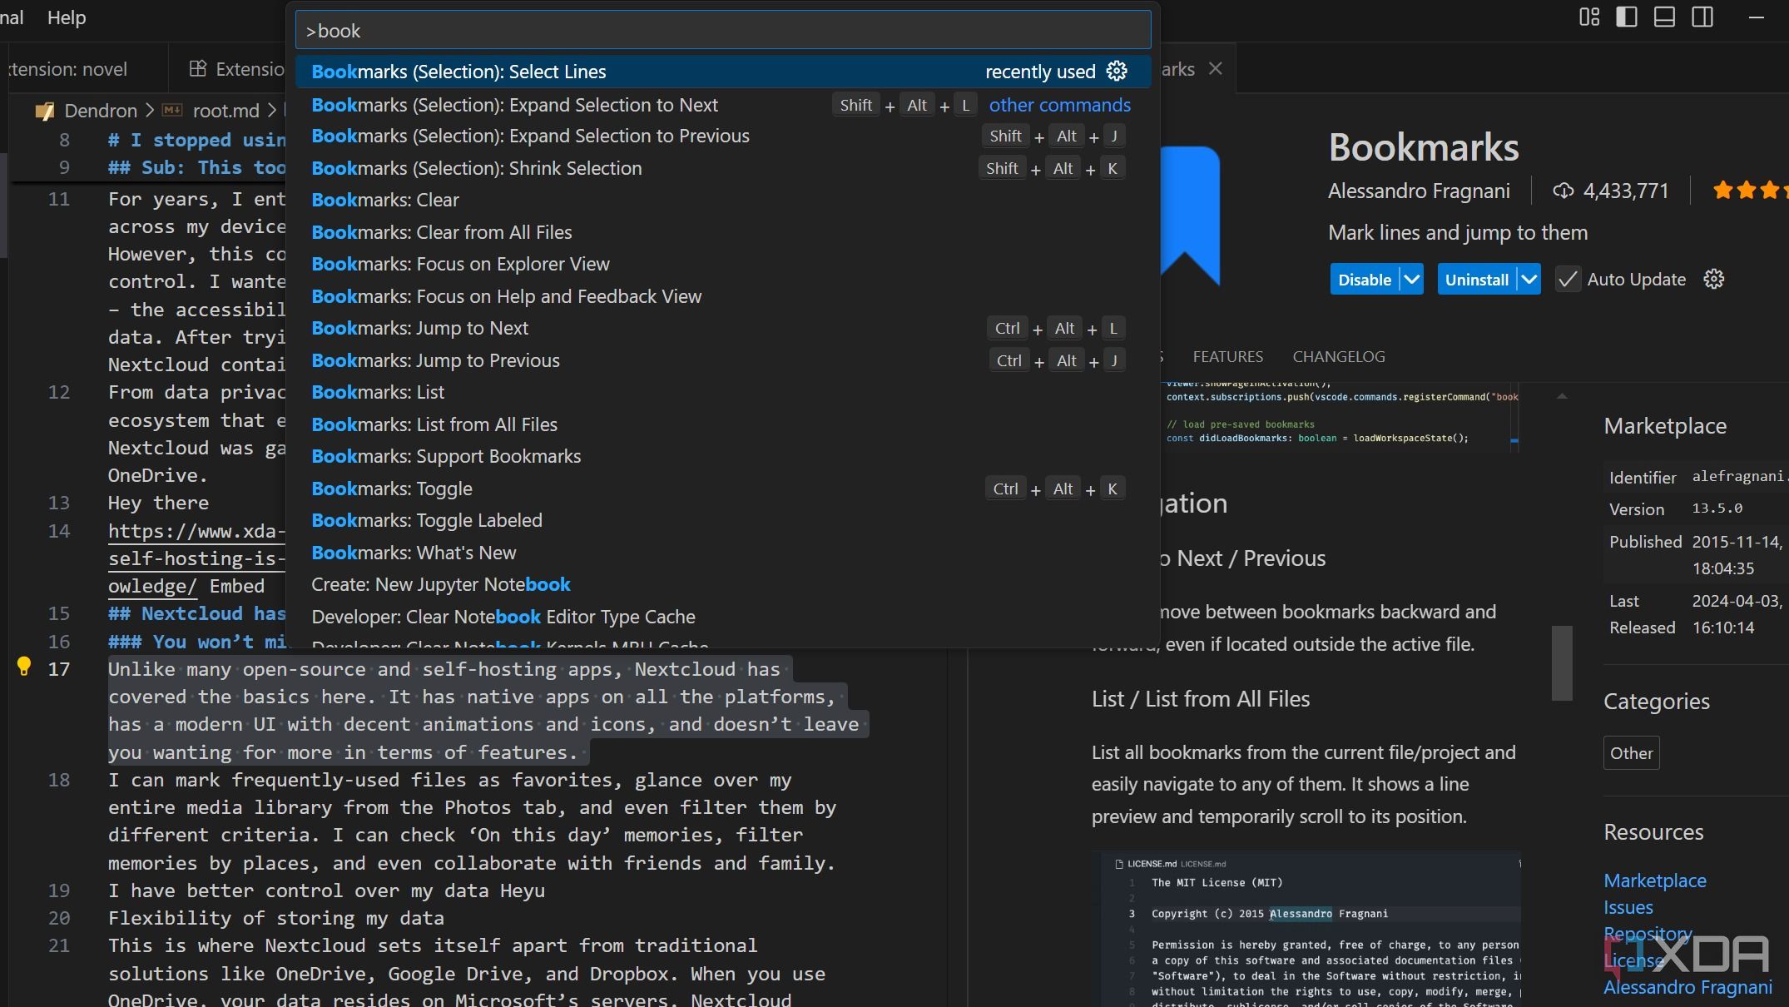This screenshot has width=1789, height=1007.
Task: Click the 'Hey there' text on line 13
Action: [158, 503]
